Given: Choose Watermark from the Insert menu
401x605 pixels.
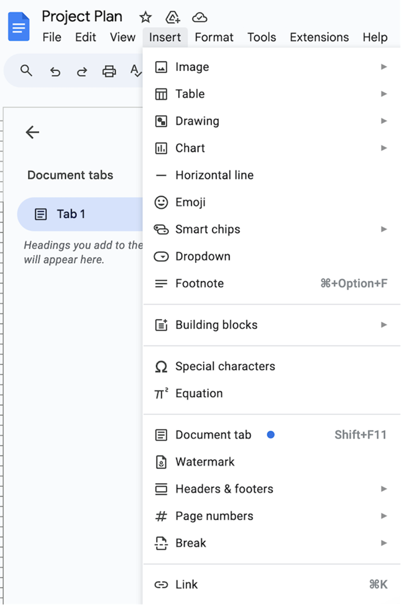Looking at the screenshot, I should (x=271, y=462).
